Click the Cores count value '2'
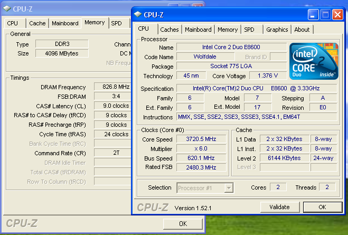The height and width of the screenshot is (235, 348). (x=278, y=187)
